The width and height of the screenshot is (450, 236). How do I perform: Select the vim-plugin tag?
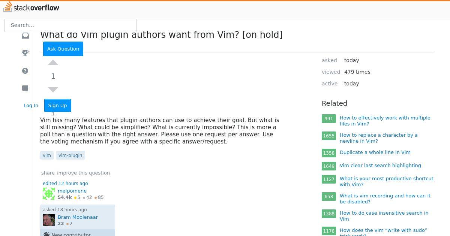[x=70, y=155]
